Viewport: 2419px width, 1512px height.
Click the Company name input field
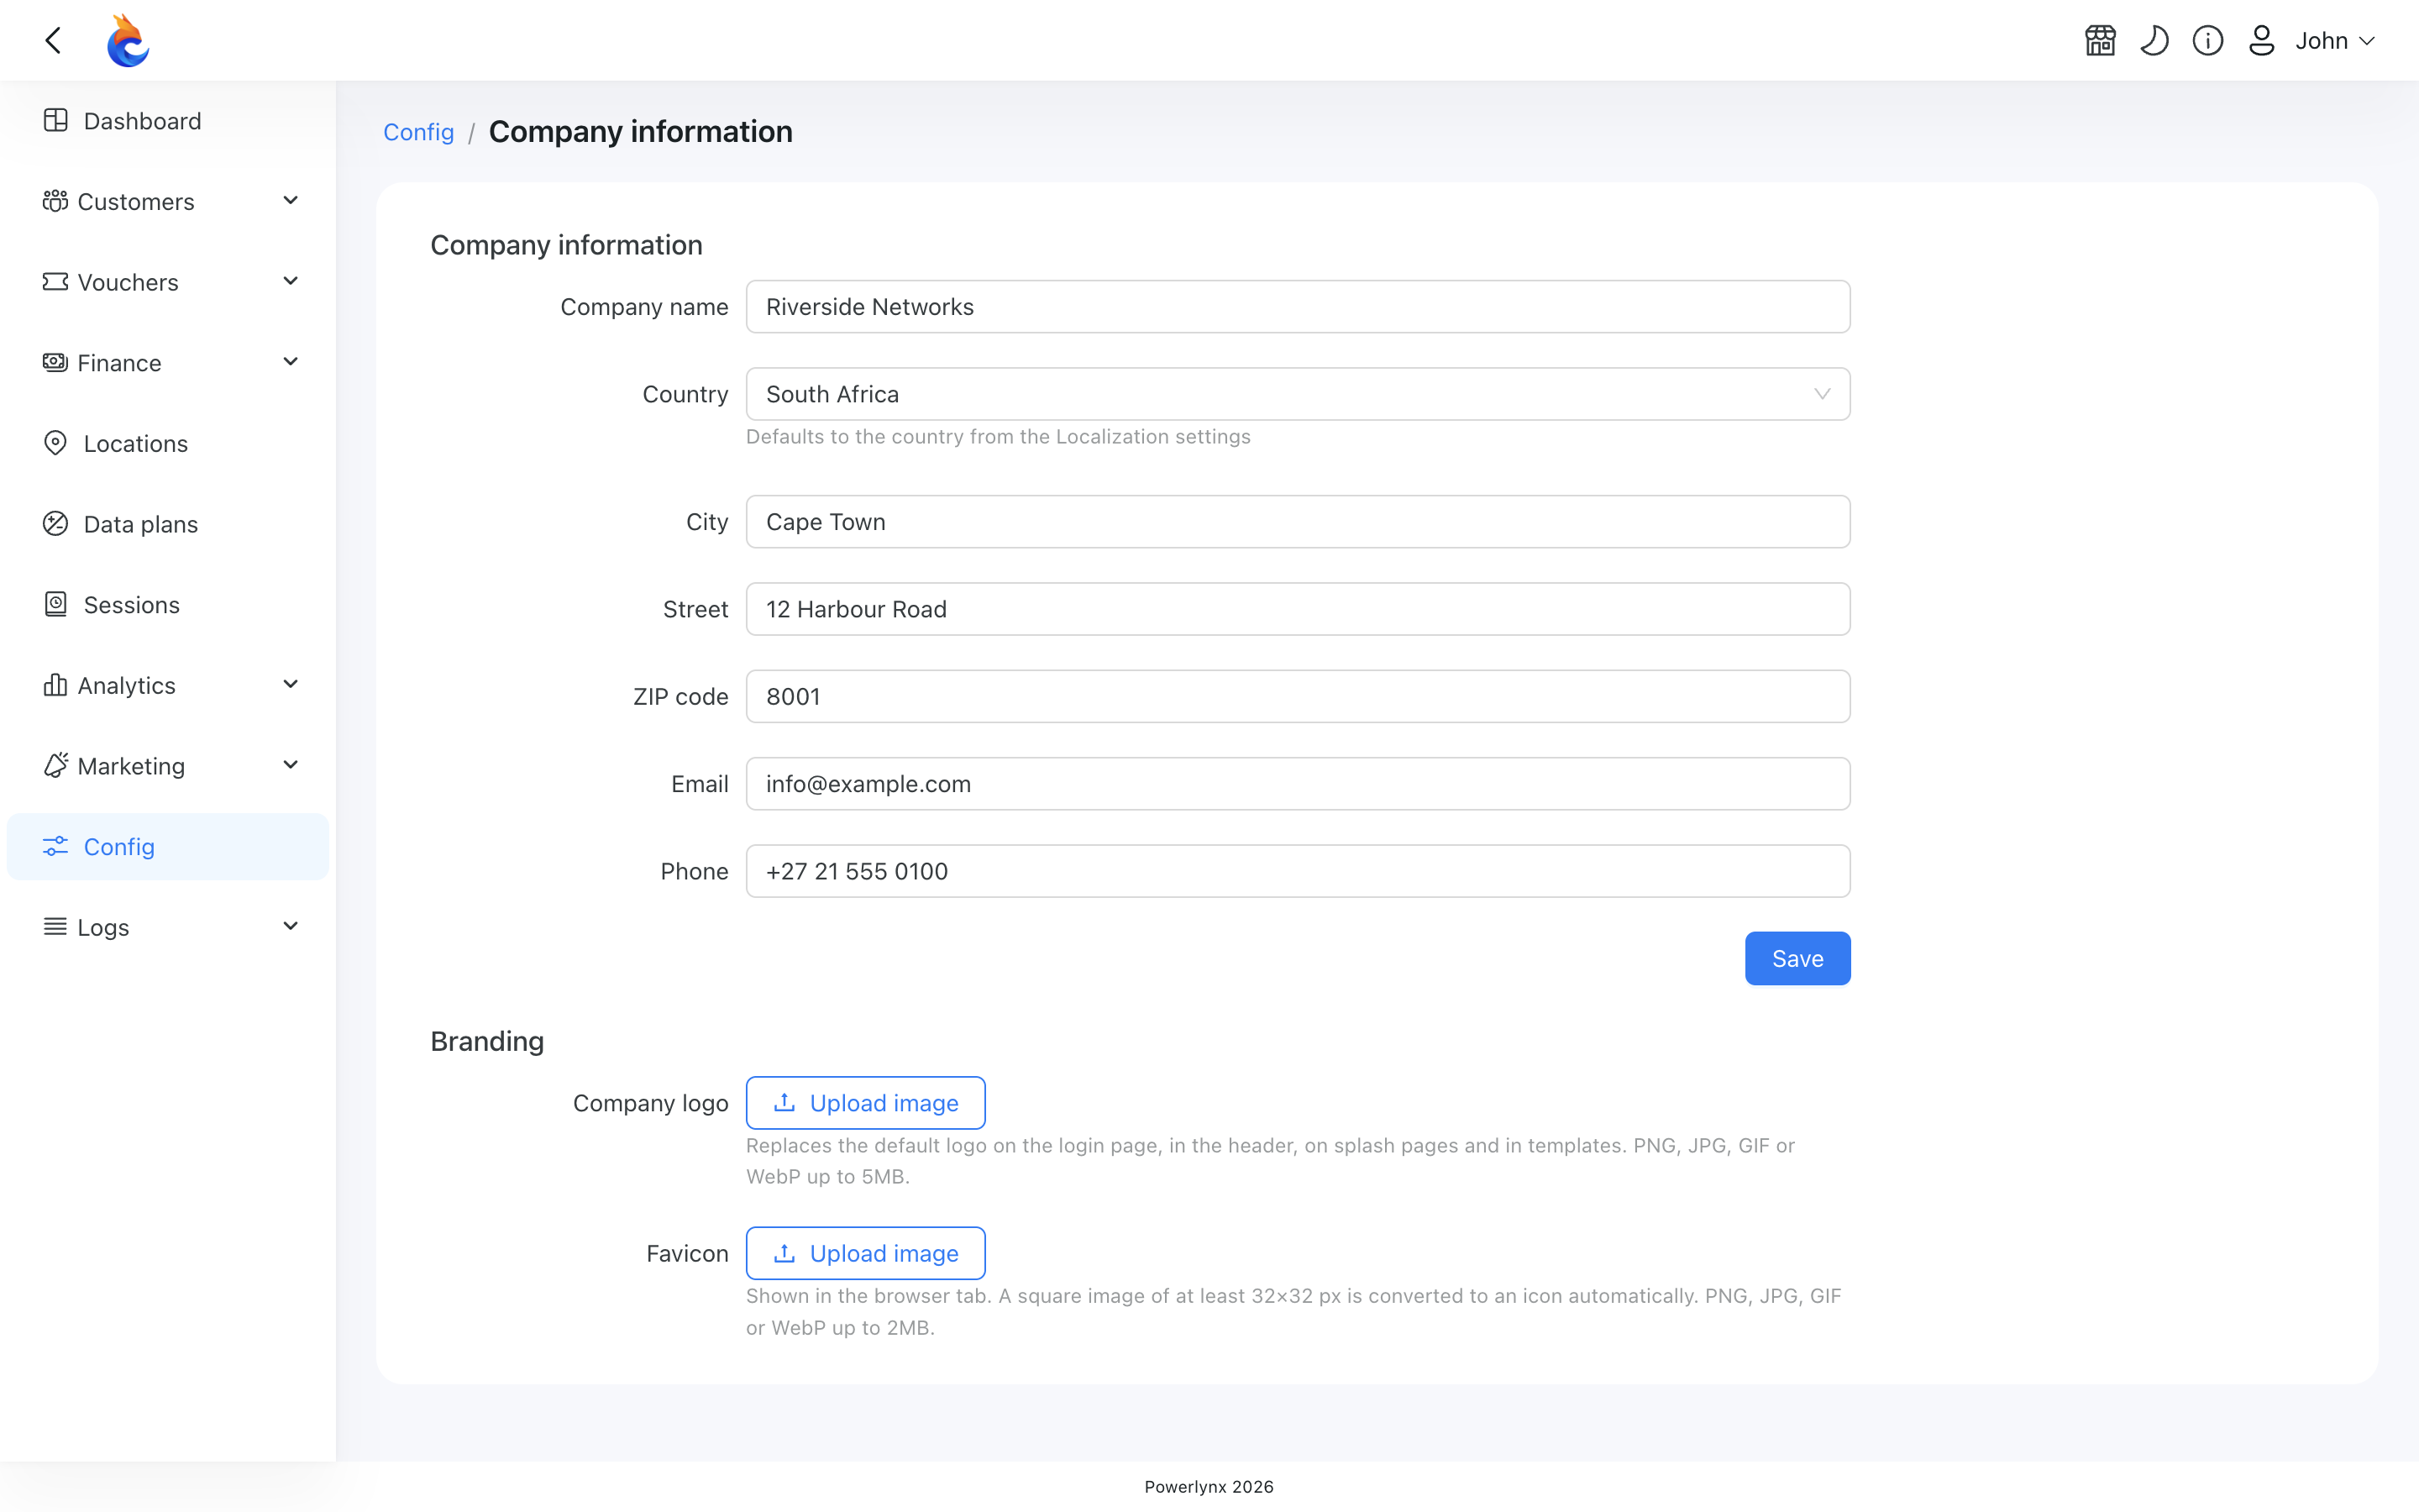(x=1298, y=307)
